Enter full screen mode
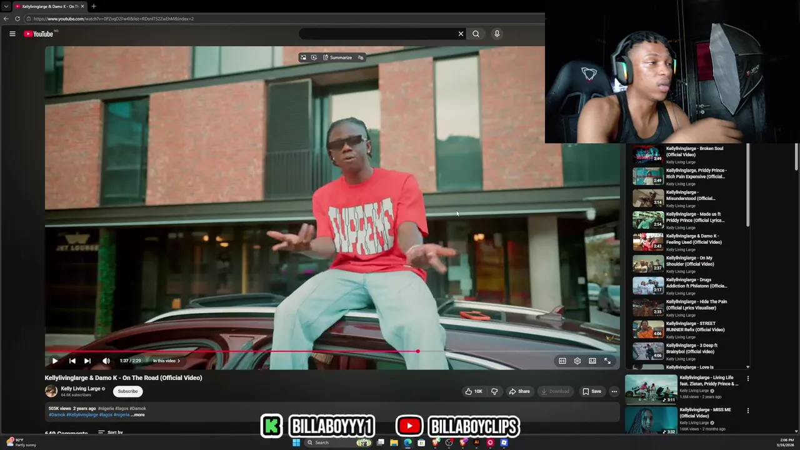This screenshot has height=450, width=800. pos(607,361)
